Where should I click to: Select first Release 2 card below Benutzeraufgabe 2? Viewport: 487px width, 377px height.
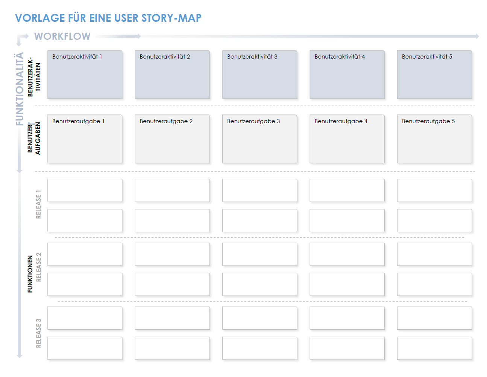tap(172, 254)
